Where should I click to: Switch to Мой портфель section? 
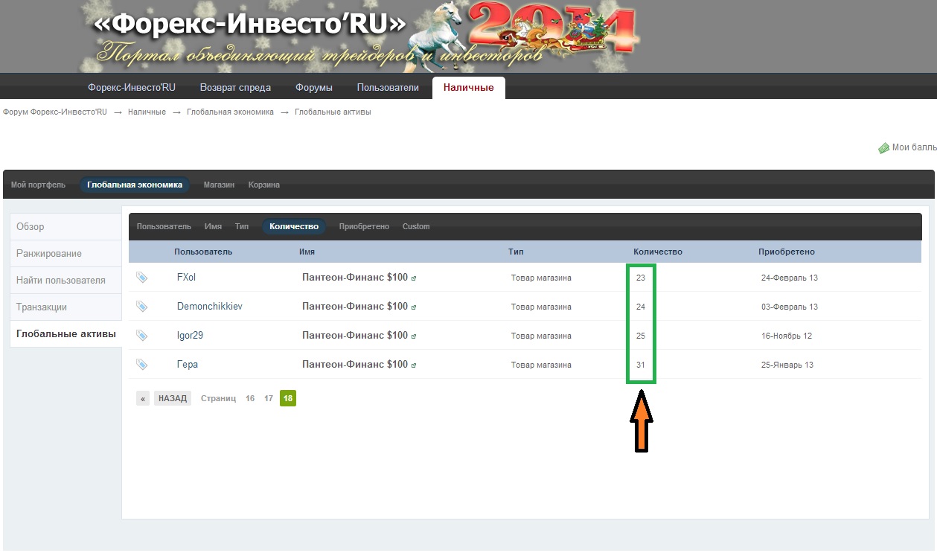pyautogui.click(x=38, y=185)
